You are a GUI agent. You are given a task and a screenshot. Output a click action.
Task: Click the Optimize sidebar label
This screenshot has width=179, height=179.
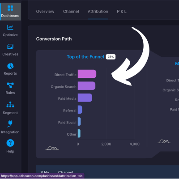tap(10, 35)
